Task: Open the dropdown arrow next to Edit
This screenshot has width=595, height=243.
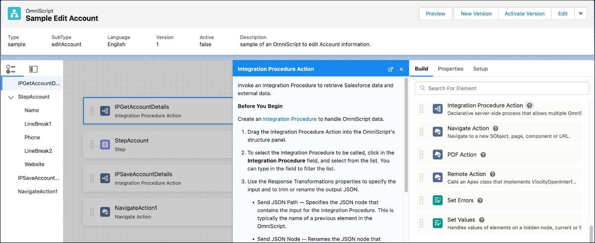Action: point(581,13)
